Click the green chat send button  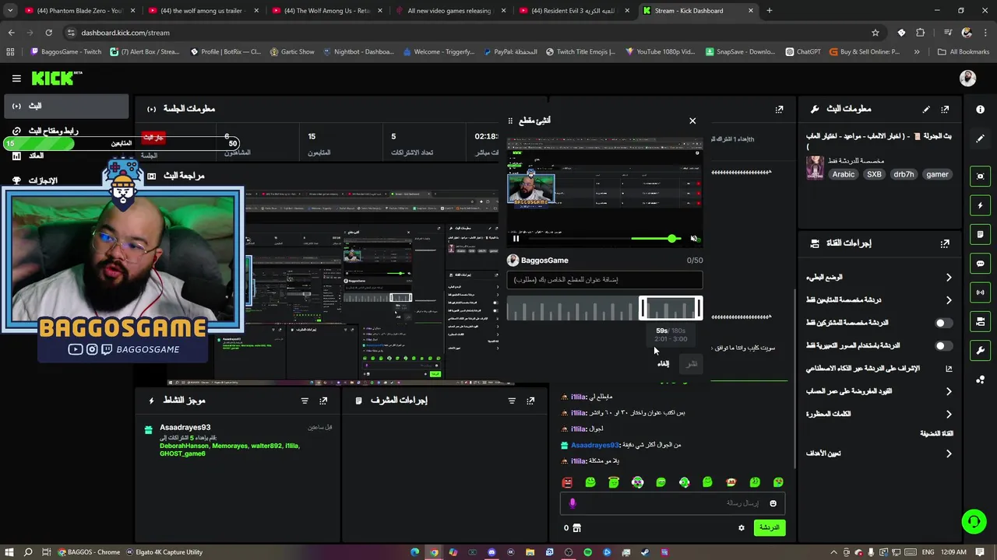(x=769, y=527)
